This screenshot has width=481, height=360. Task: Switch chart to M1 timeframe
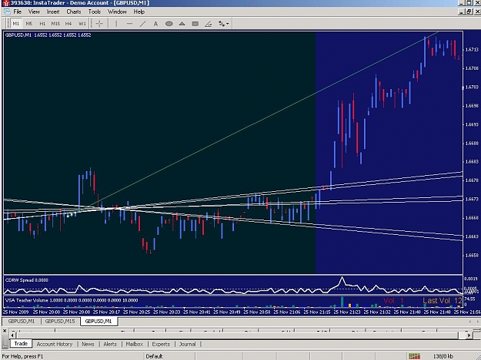16,24
